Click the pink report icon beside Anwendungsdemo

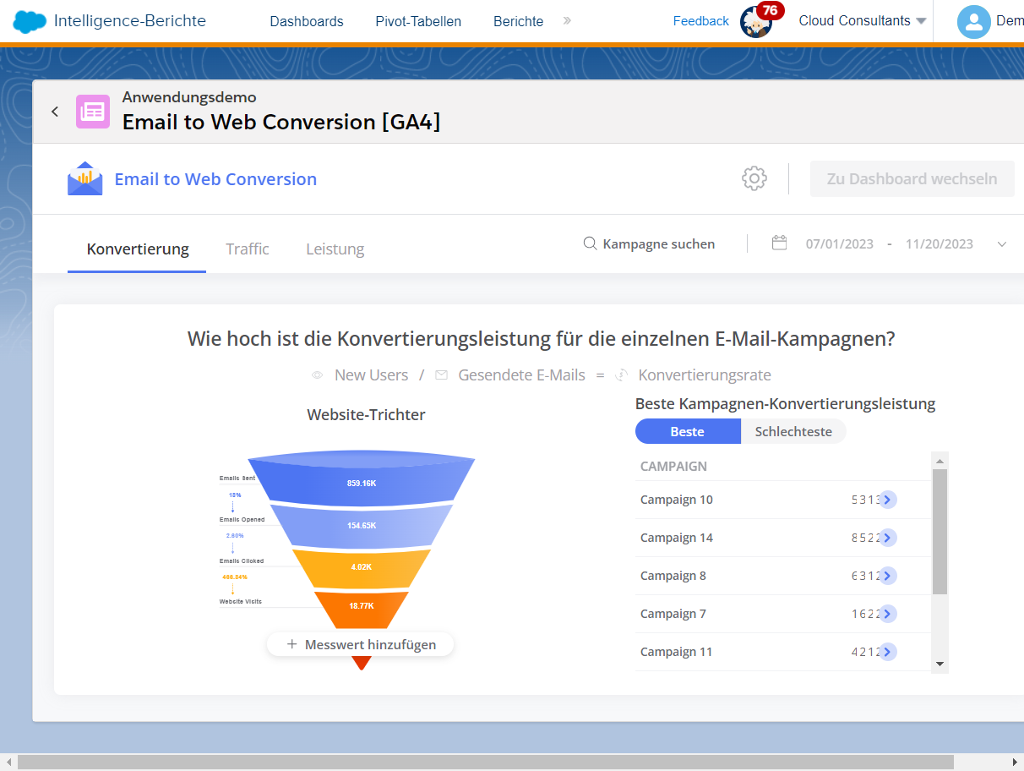pos(93,111)
